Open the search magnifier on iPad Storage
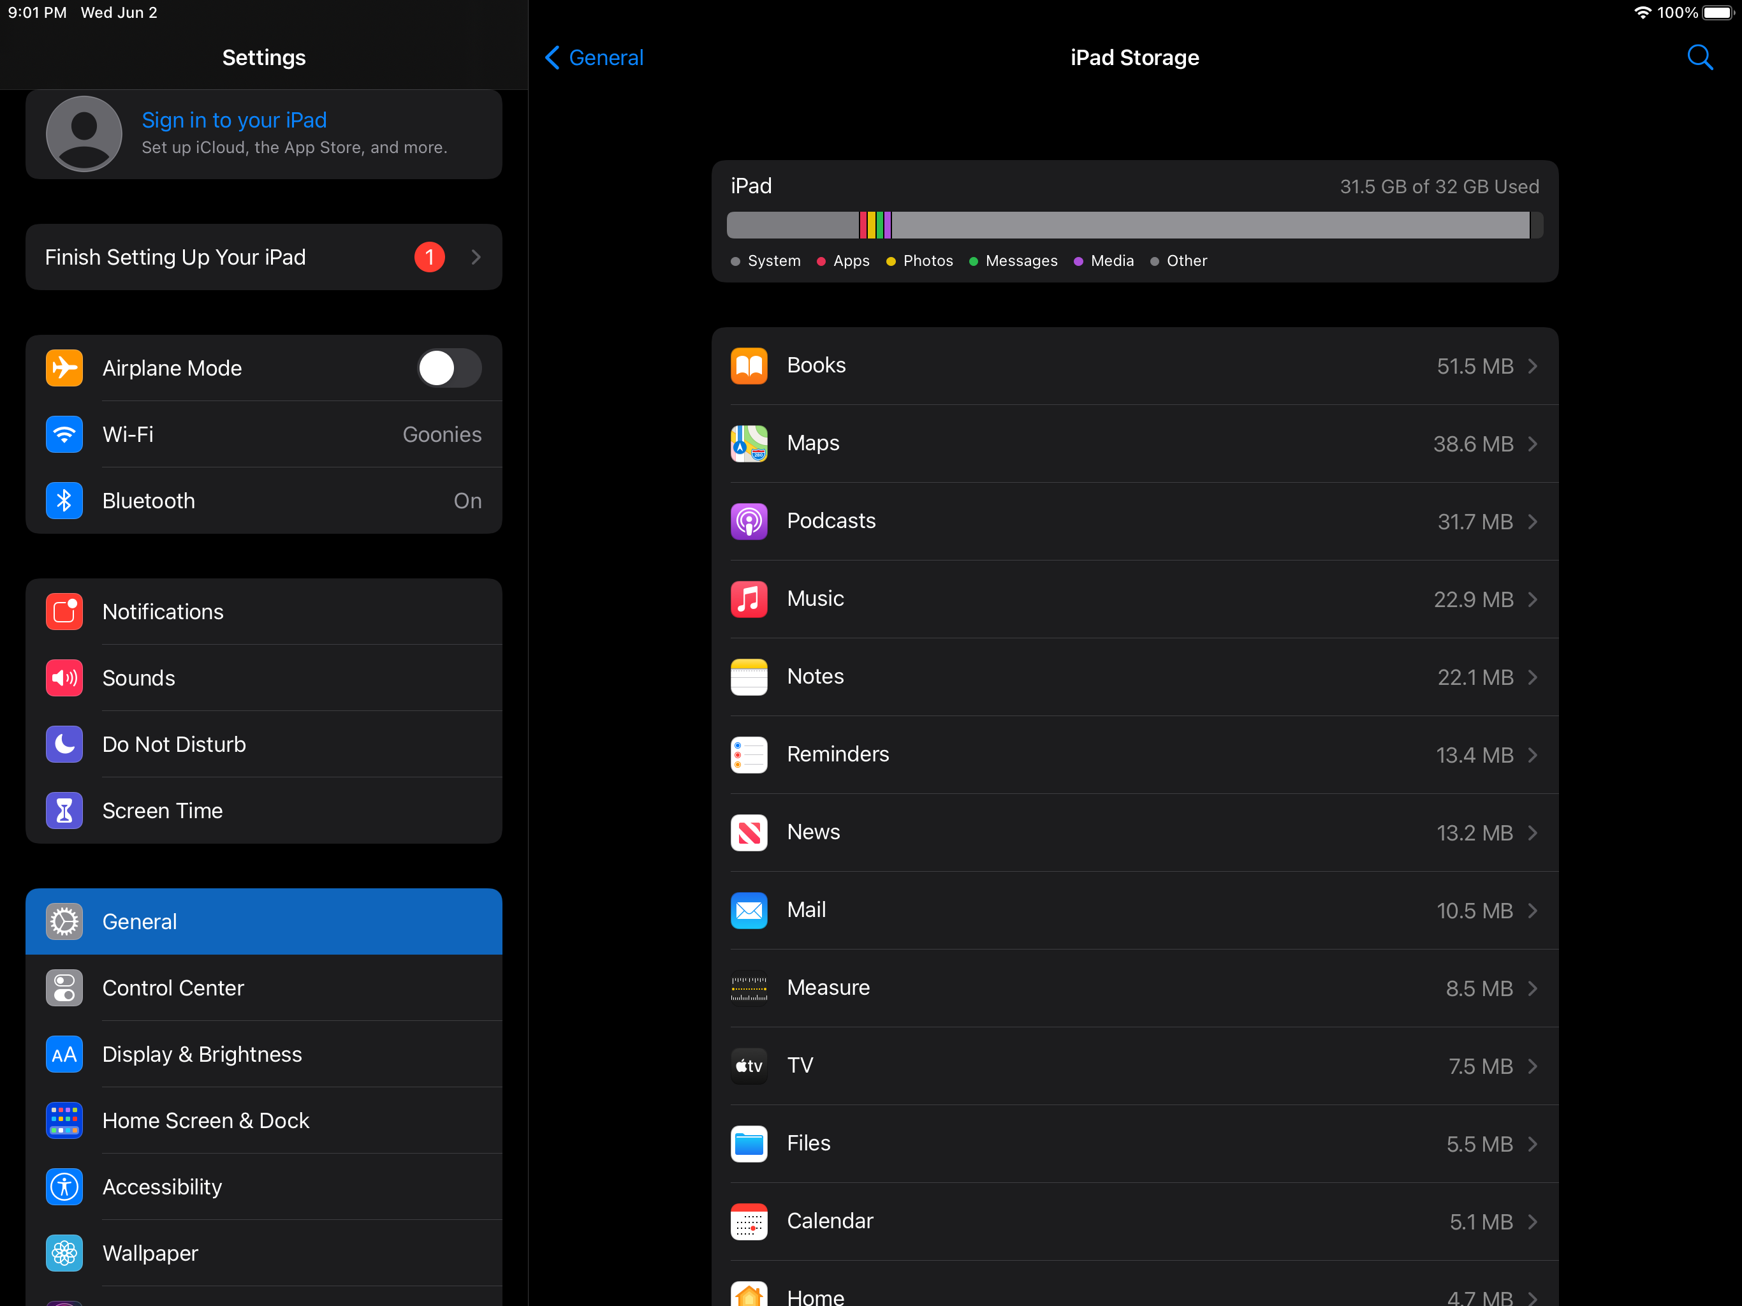The width and height of the screenshot is (1742, 1306). (x=1699, y=57)
